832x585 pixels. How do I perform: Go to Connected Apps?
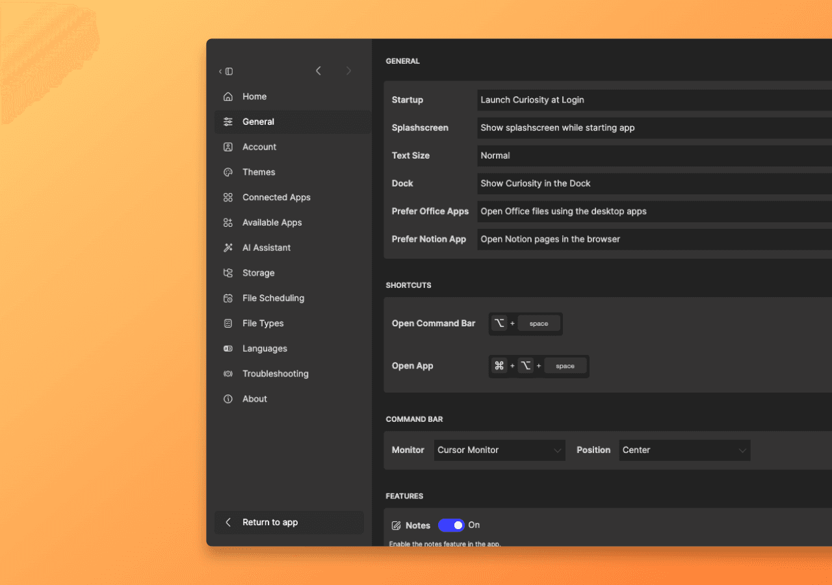point(292,198)
